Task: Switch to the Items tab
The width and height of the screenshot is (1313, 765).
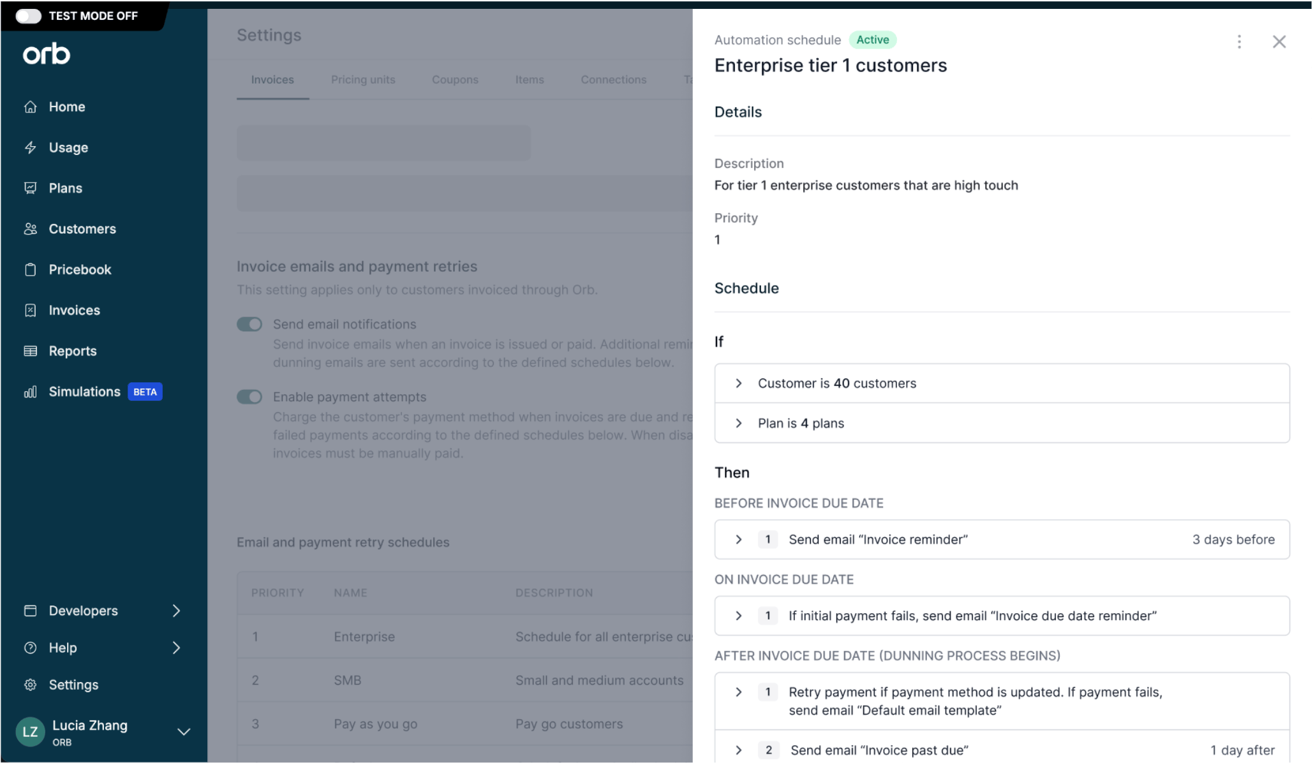Action: [x=530, y=80]
